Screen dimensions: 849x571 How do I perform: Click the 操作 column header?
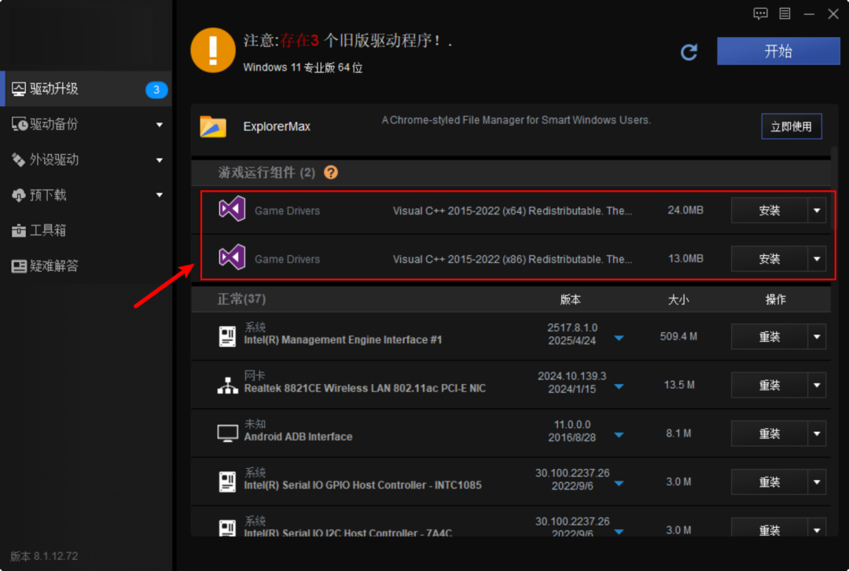coord(775,299)
